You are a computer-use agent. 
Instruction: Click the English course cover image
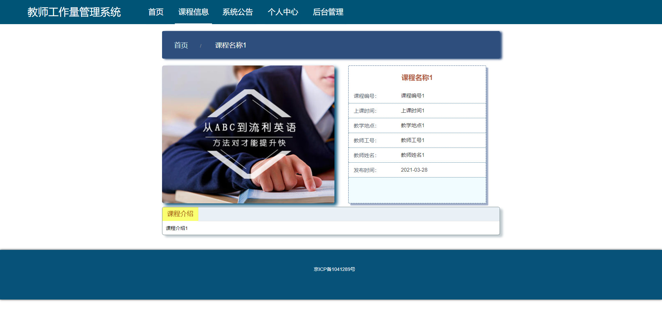(x=248, y=134)
